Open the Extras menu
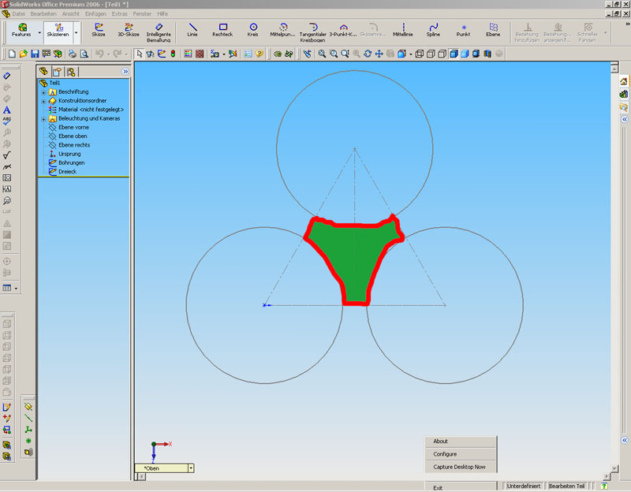631x492 pixels. pos(120,14)
